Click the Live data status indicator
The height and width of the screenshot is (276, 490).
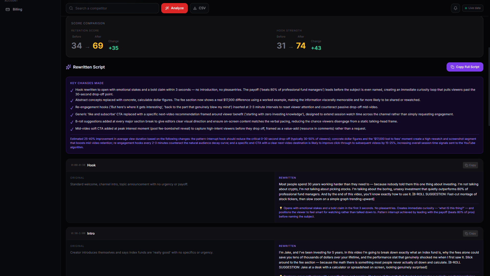[473, 8]
